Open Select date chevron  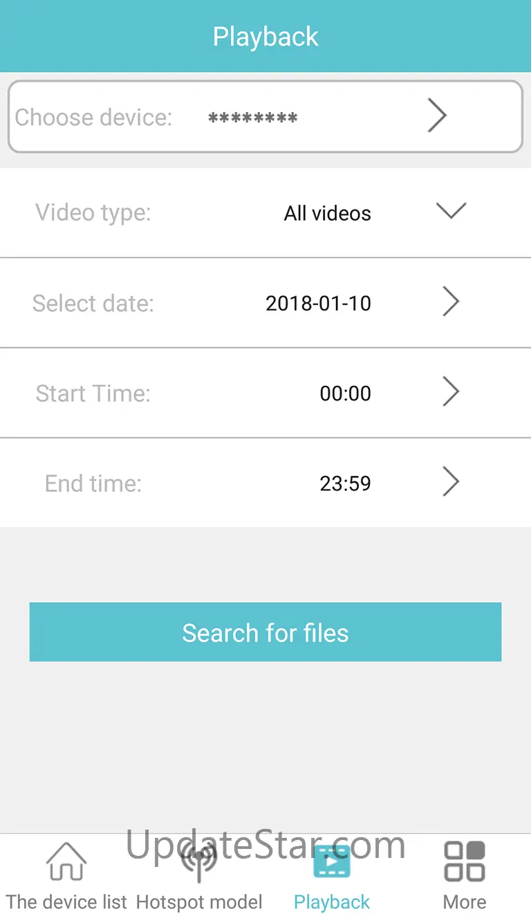[x=451, y=302]
